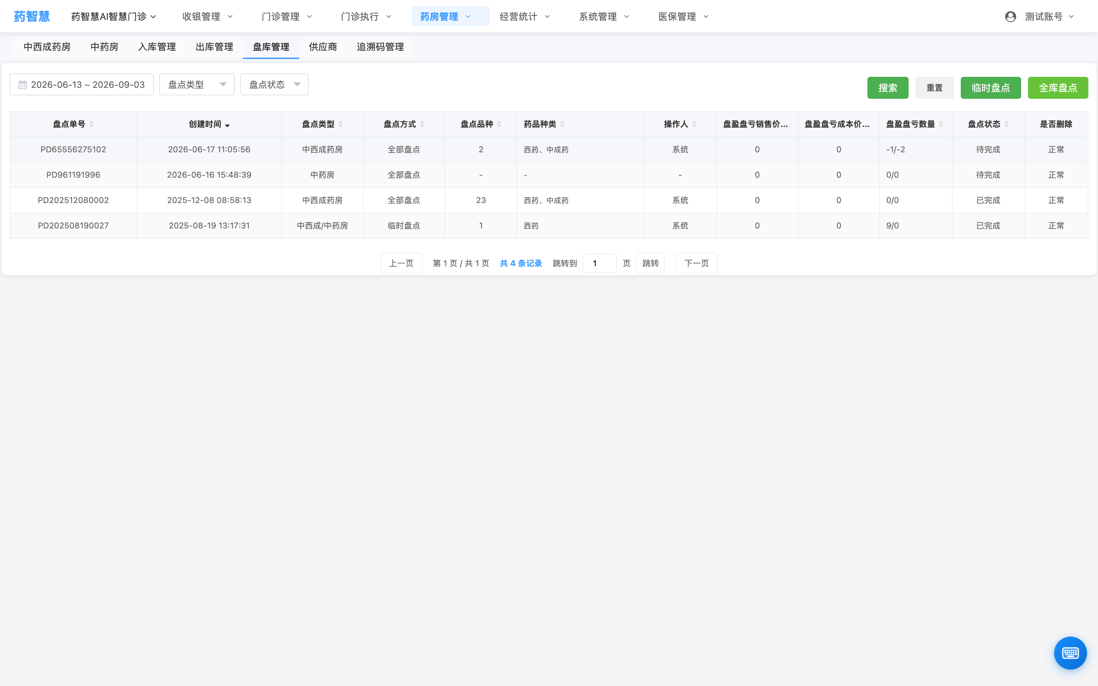This screenshot has width=1098, height=686.
Task: Expand the 门诊管理 menu
Action: coord(287,16)
